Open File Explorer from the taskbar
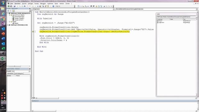The image size is (199, 112). click(x=3, y=9)
